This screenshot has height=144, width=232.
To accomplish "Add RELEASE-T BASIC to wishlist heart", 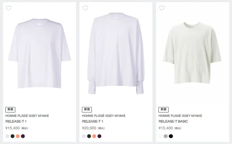I will tap(162, 8).
